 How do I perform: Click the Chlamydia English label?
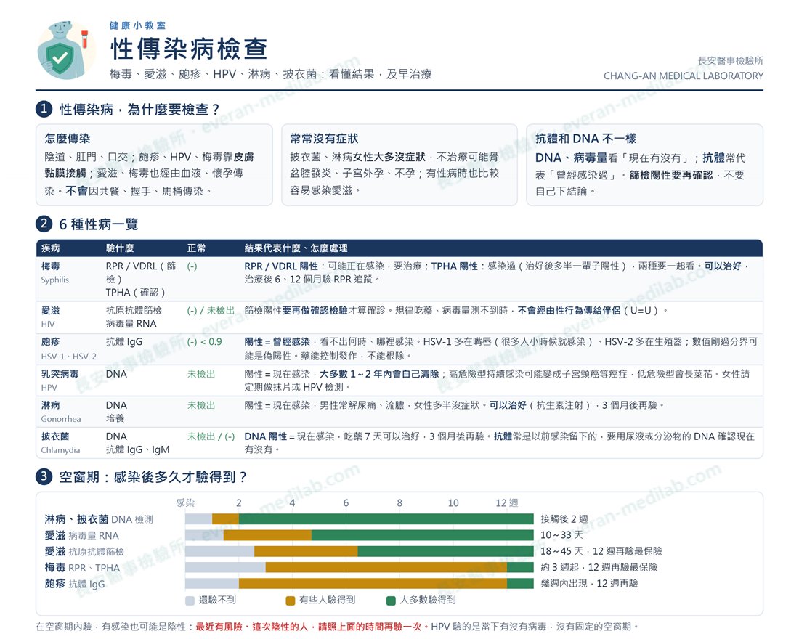pos(60,450)
